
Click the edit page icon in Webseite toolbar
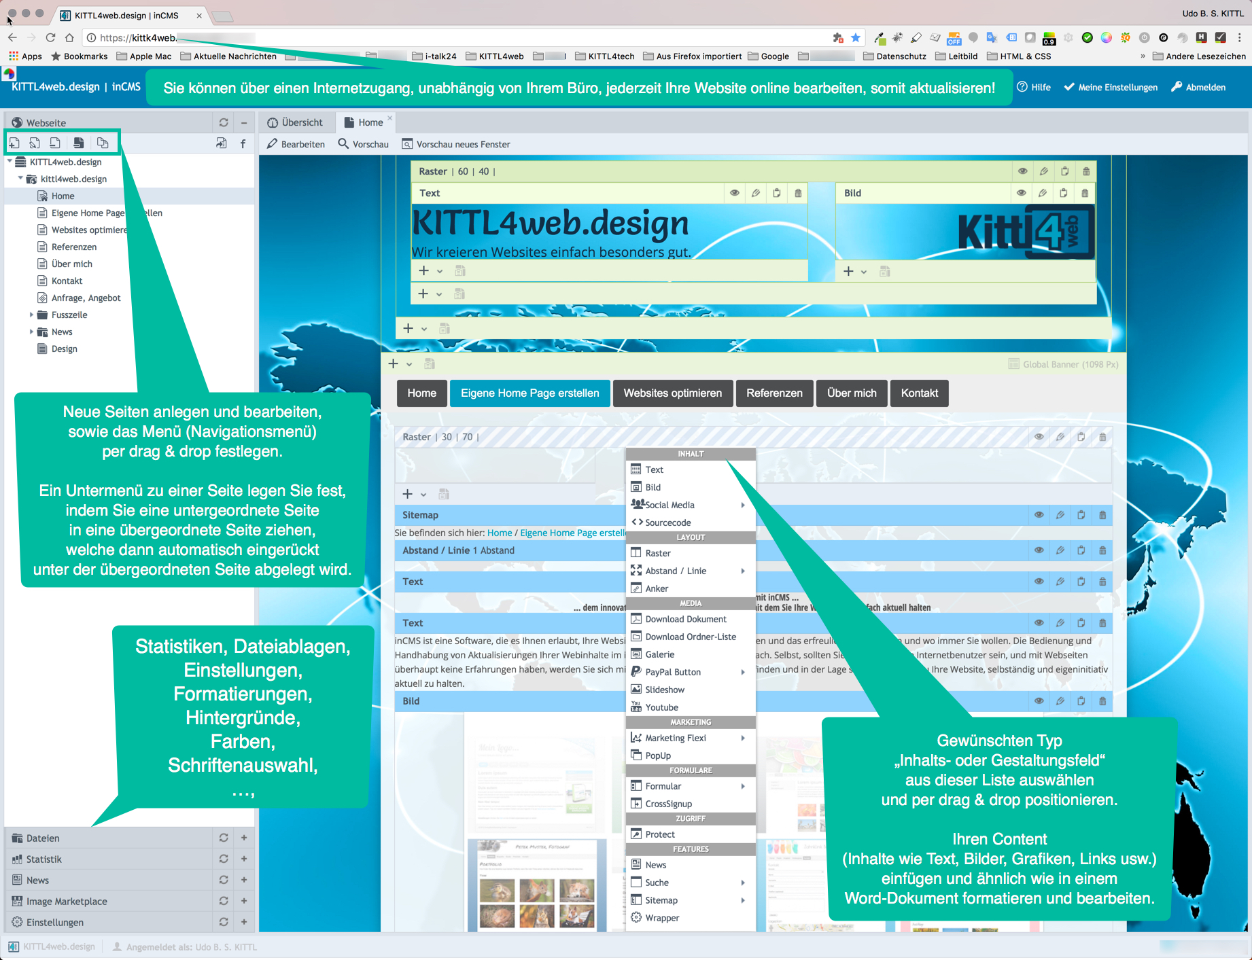pos(35,143)
